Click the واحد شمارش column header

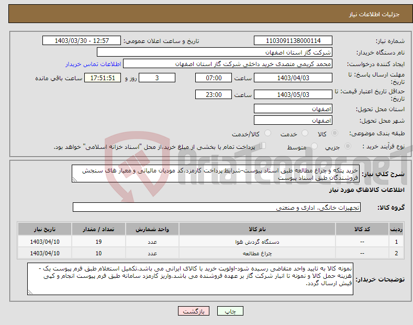[152, 229]
